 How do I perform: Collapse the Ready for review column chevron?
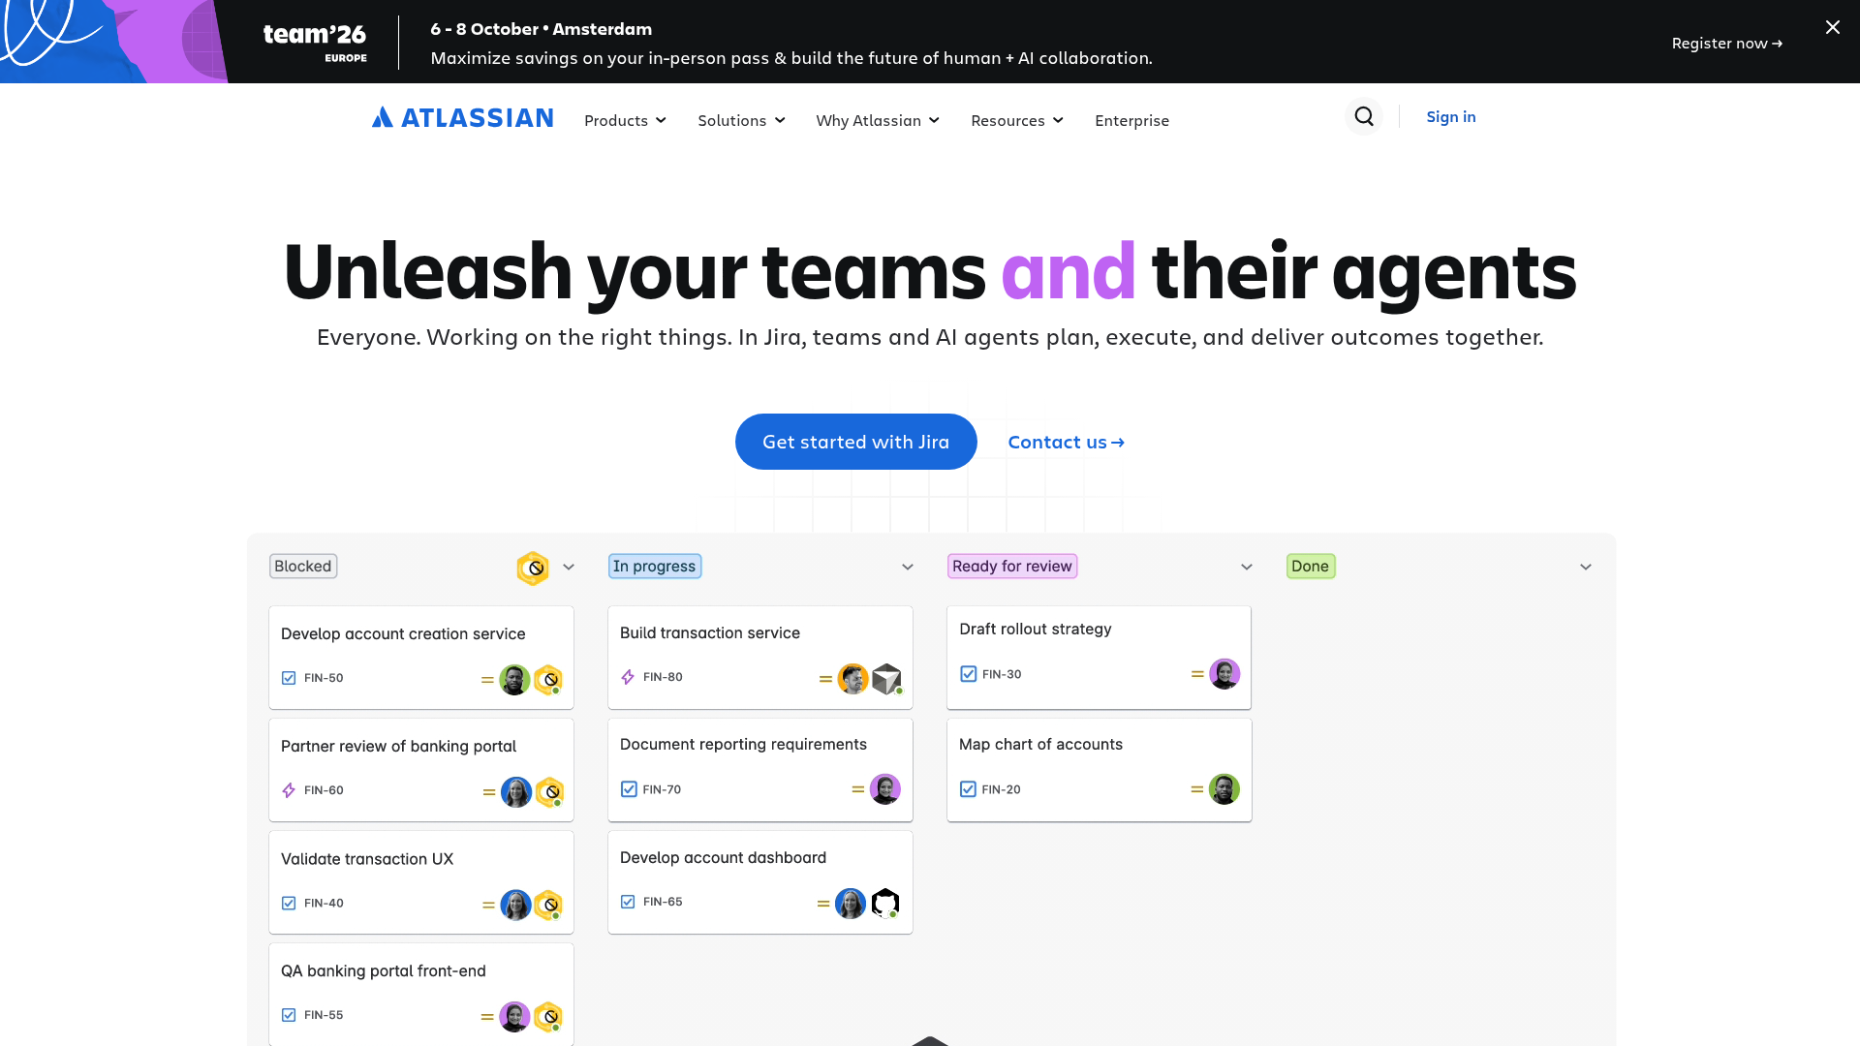(x=1247, y=568)
